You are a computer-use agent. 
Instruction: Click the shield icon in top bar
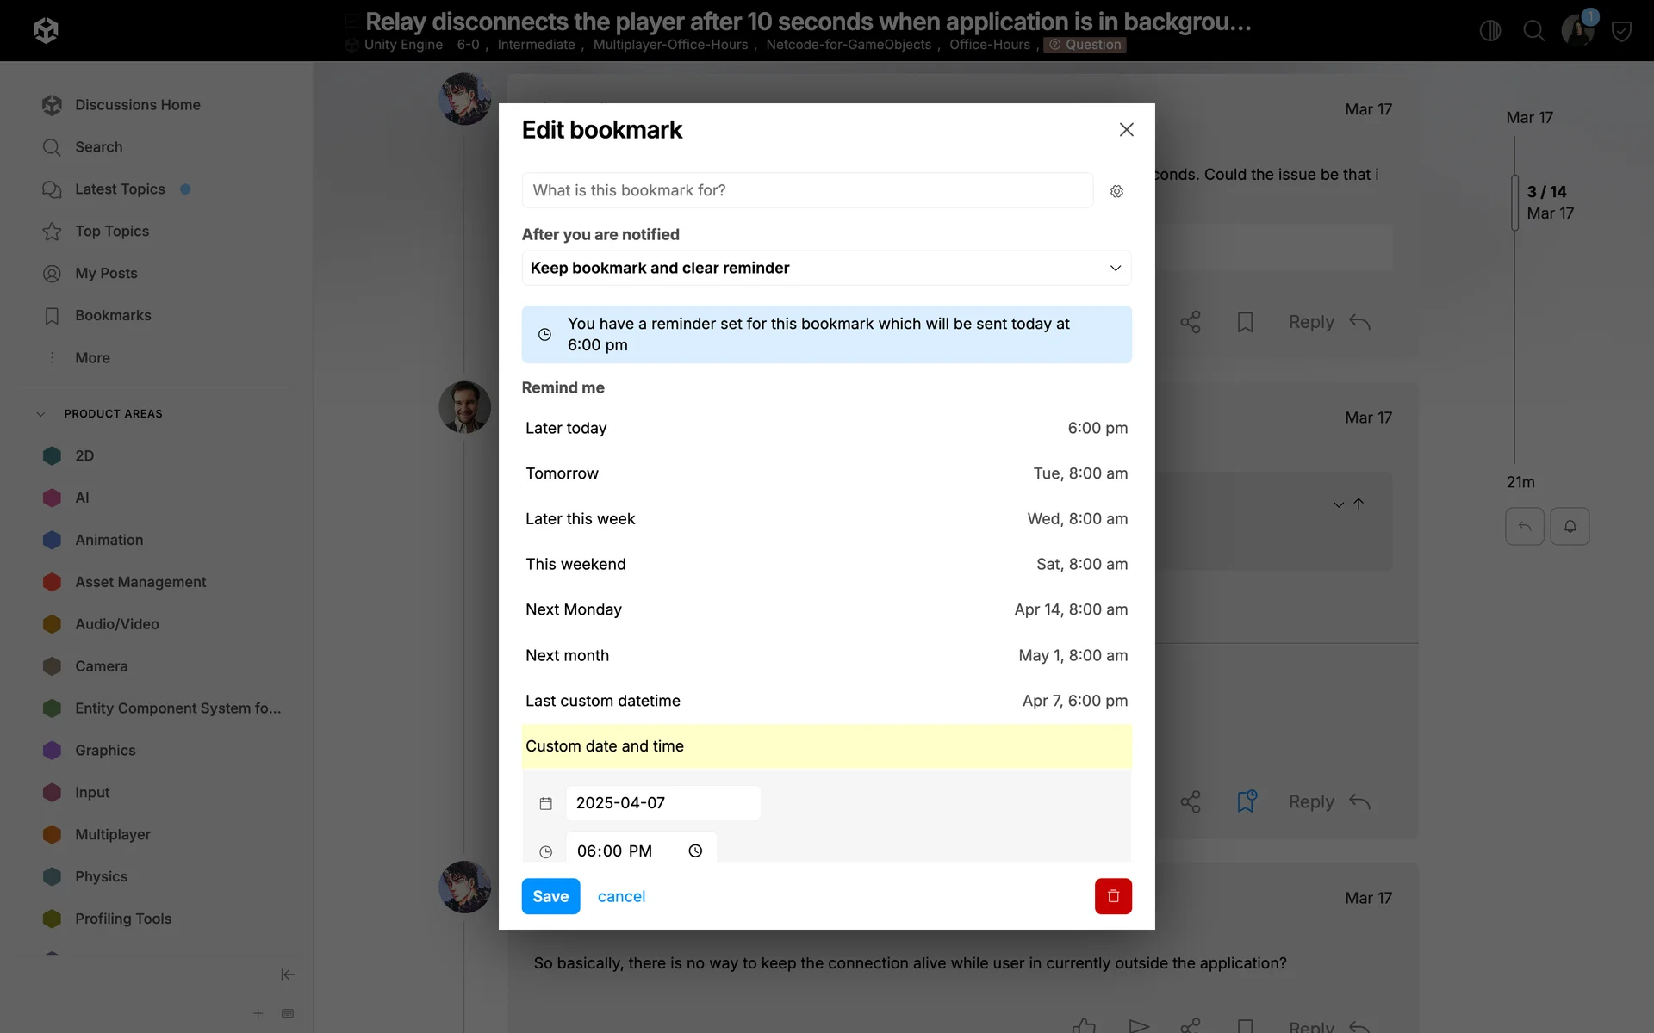coord(1621,32)
